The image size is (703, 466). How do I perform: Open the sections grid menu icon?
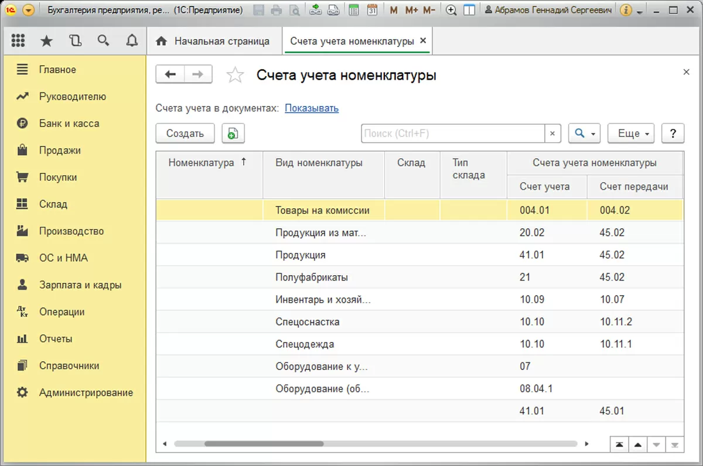(x=18, y=41)
